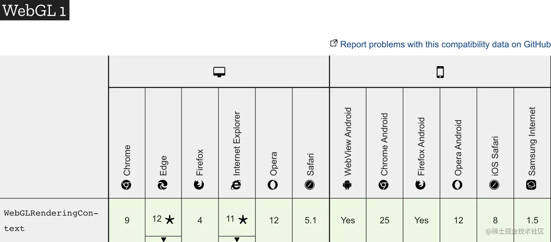The image size is (551, 242).
Task: Click the Firefox Android browser icon
Action: (x=421, y=185)
